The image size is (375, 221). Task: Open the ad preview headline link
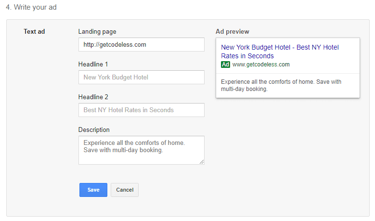pos(280,52)
